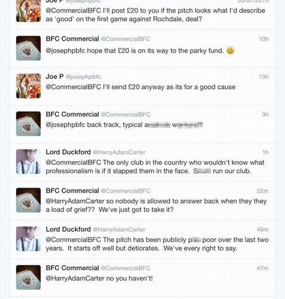This screenshot has width=285, height=299.
Task: Click @josephpbfc mention in the 'back track' tweet
Action: point(67,125)
